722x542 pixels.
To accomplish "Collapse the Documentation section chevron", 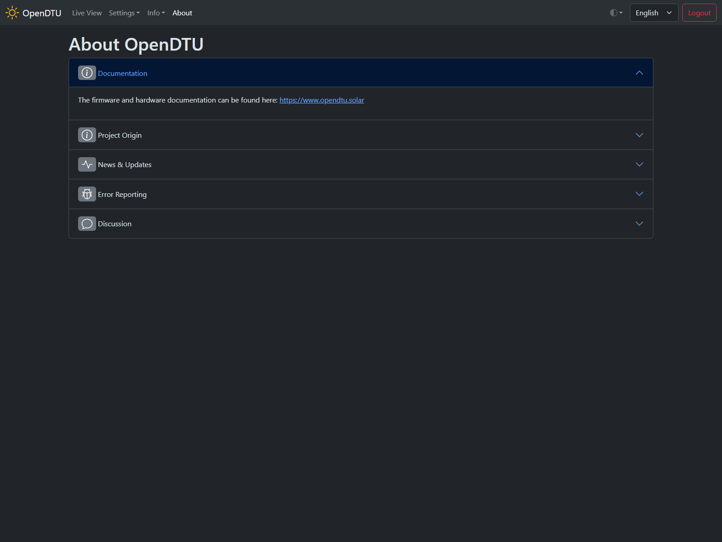I will (x=639, y=73).
